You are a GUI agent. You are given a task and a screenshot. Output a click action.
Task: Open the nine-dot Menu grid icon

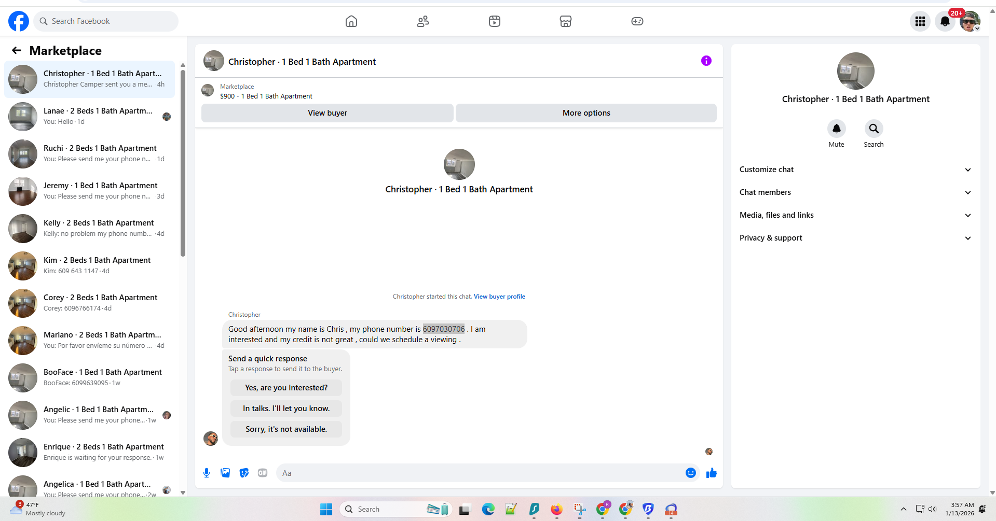coord(920,21)
